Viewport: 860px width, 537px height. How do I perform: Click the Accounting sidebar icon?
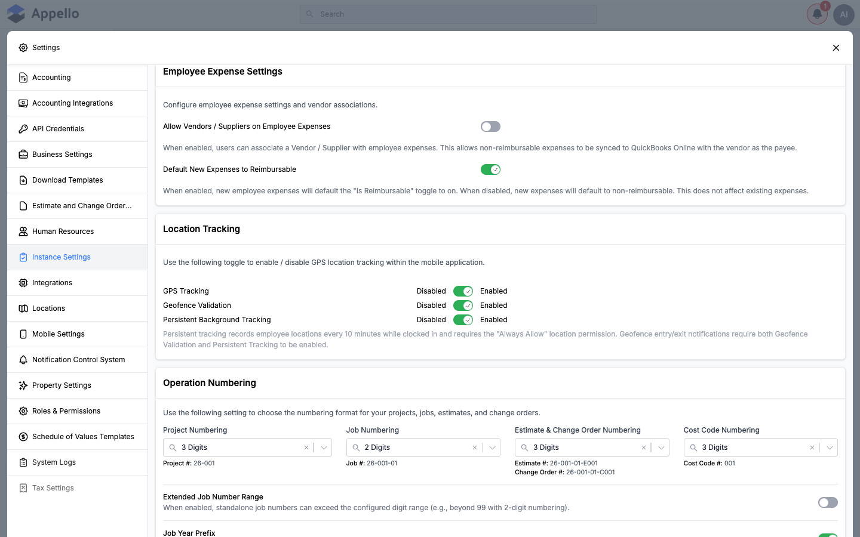[x=23, y=78]
